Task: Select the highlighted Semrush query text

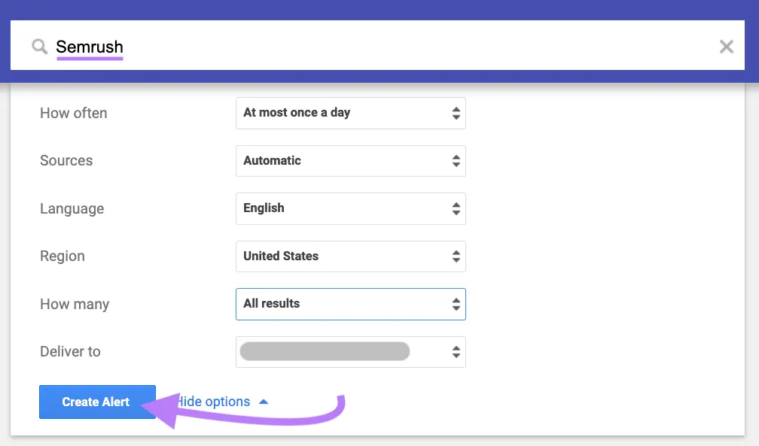Action: click(x=90, y=46)
